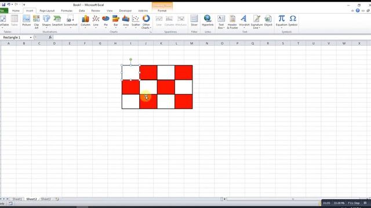Image resolution: width=371 pixels, height=208 pixels.
Task: Switch to the Add-Ins tab
Action: [143, 10]
